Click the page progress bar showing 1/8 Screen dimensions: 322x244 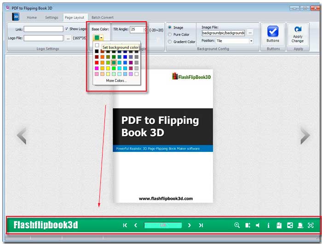163,225
